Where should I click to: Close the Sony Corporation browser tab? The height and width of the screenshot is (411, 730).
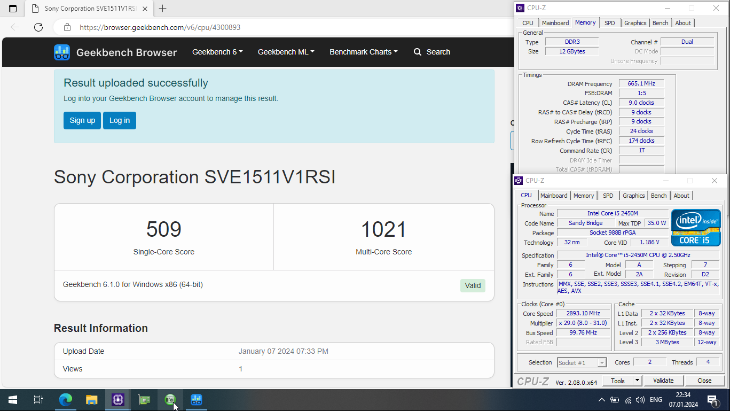point(145,9)
